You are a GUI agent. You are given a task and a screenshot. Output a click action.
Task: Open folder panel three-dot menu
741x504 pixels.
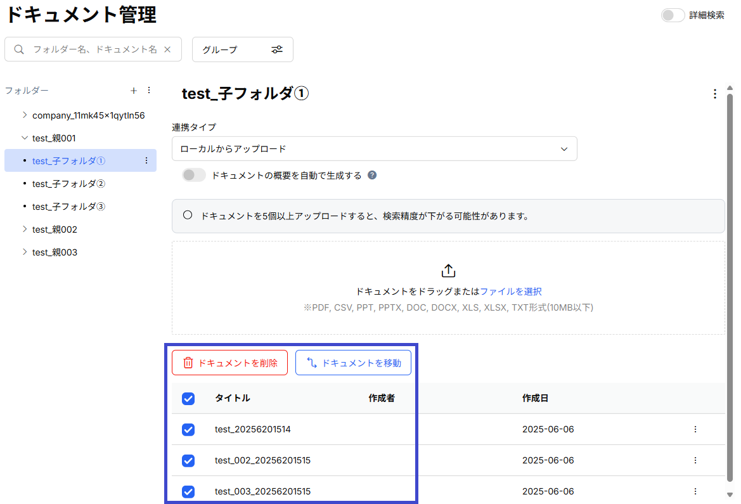[149, 90]
